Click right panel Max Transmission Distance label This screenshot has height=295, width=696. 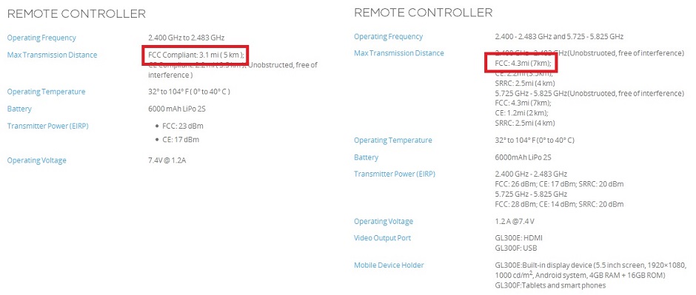click(399, 53)
